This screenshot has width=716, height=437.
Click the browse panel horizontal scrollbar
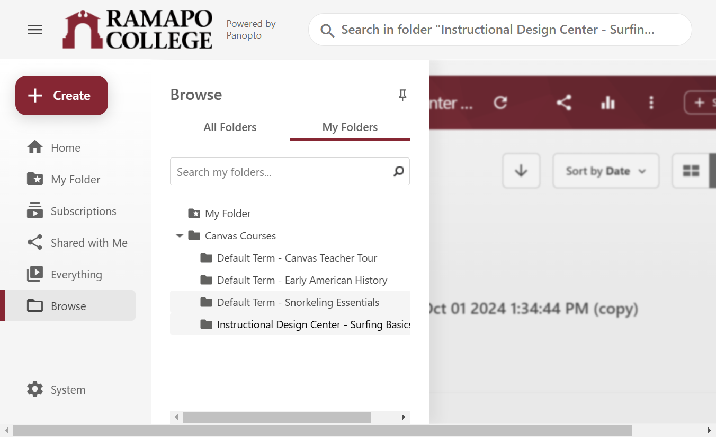point(277,417)
